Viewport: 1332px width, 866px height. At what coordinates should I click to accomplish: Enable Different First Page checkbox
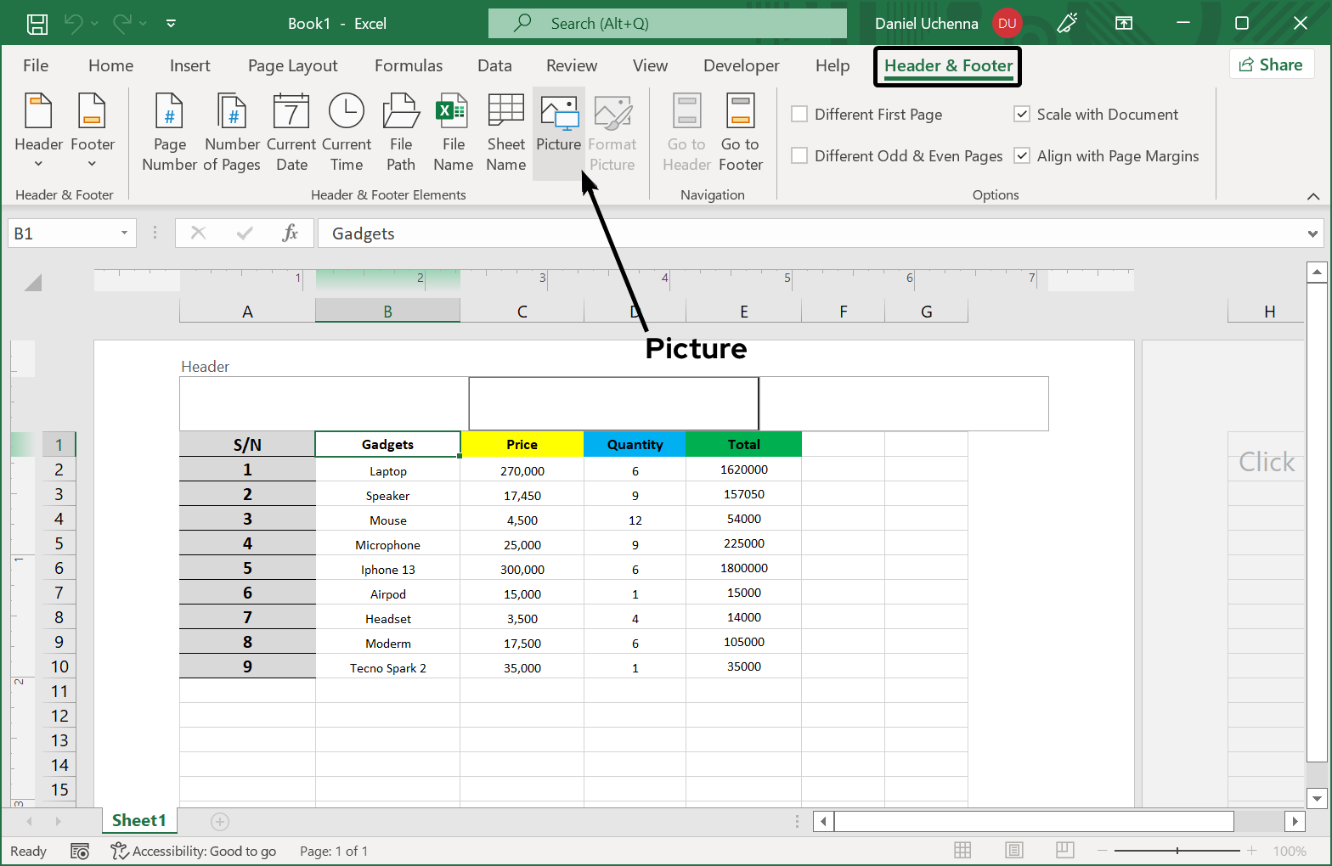pyautogui.click(x=799, y=115)
